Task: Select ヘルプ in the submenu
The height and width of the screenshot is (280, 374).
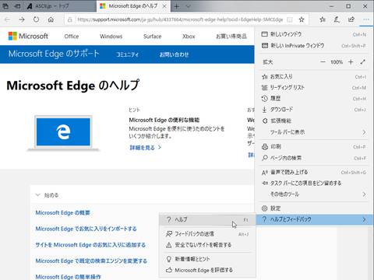Action: [207, 220]
